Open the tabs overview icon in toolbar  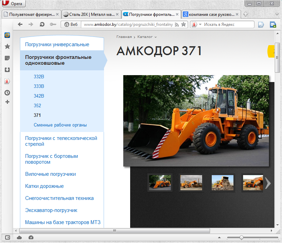[x=261, y=24]
